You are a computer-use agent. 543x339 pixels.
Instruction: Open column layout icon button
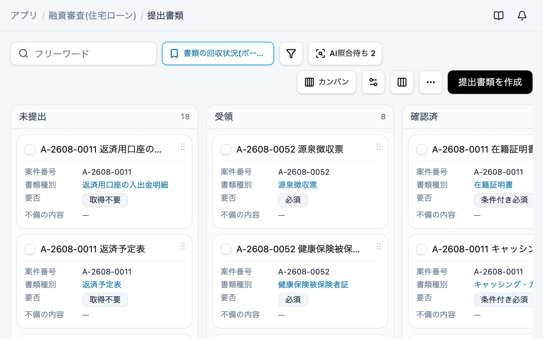coord(402,82)
